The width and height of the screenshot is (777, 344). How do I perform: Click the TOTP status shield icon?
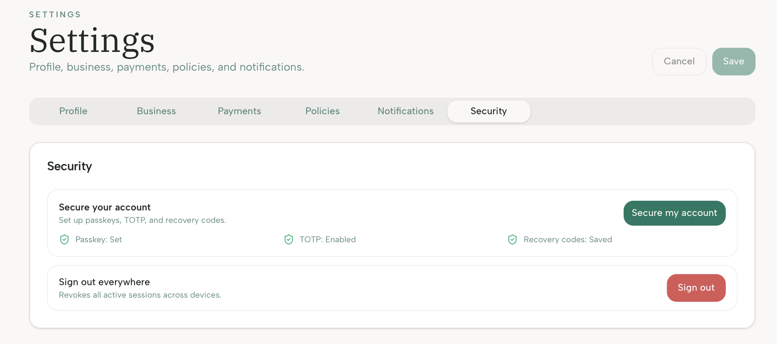288,239
